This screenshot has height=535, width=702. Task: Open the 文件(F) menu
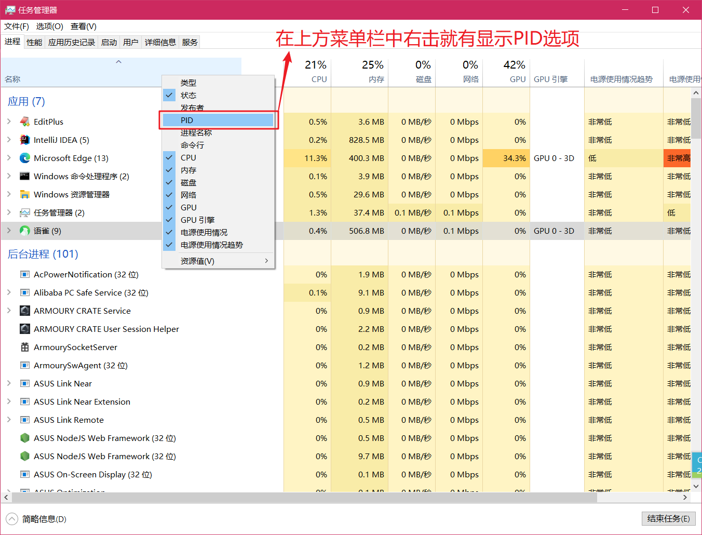pos(17,26)
